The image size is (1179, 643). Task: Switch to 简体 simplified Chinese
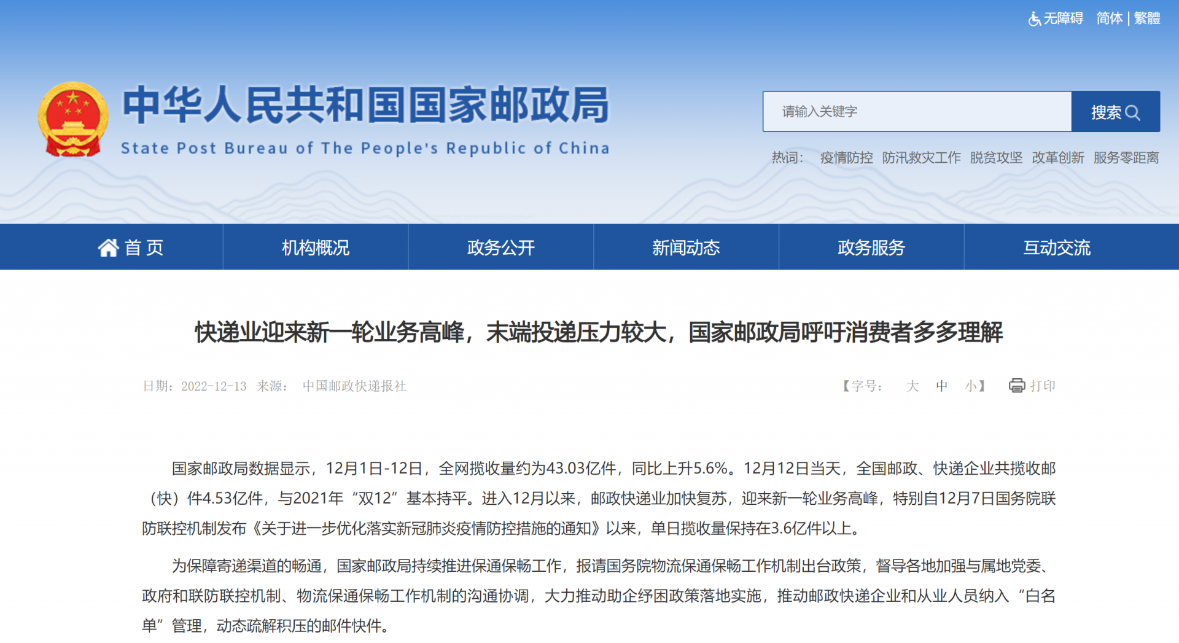click(1109, 18)
